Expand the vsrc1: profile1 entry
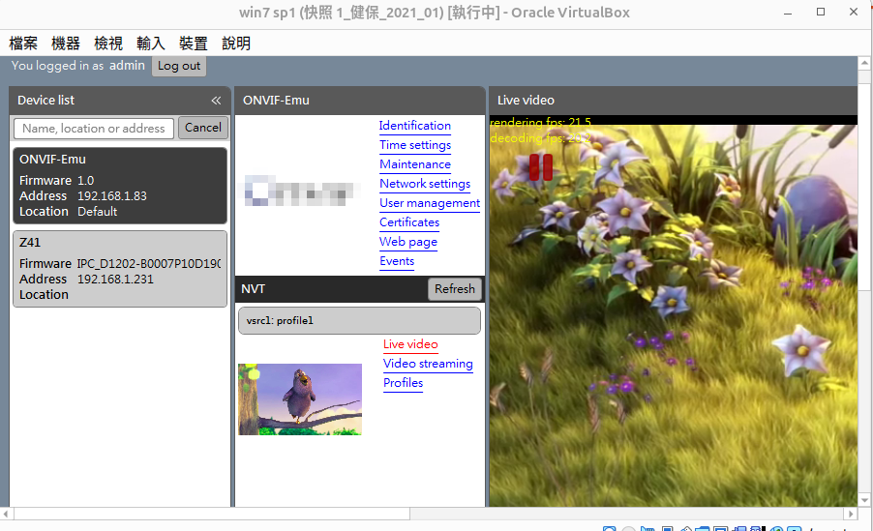Viewport: 873px width, 531px height. (x=359, y=320)
